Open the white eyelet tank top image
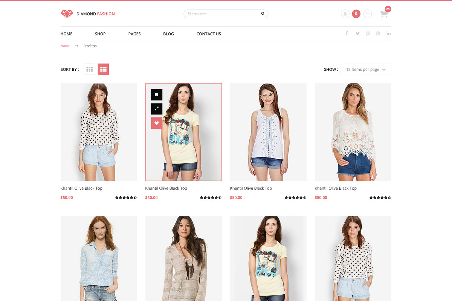Screen dimensions: 452x301 (268, 132)
